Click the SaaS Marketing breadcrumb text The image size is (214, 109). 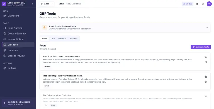click(74, 4)
